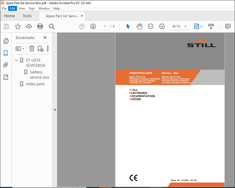The height and width of the screenshot is (188, 235).
Task: Click the Save file floppy icon
Action: pos(6,26)
